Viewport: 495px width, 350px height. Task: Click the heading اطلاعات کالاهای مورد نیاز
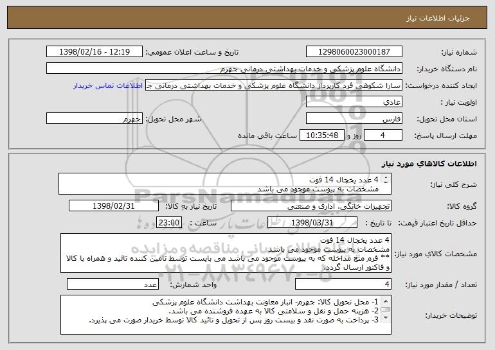pyautogui.click(x=429, y=164)
